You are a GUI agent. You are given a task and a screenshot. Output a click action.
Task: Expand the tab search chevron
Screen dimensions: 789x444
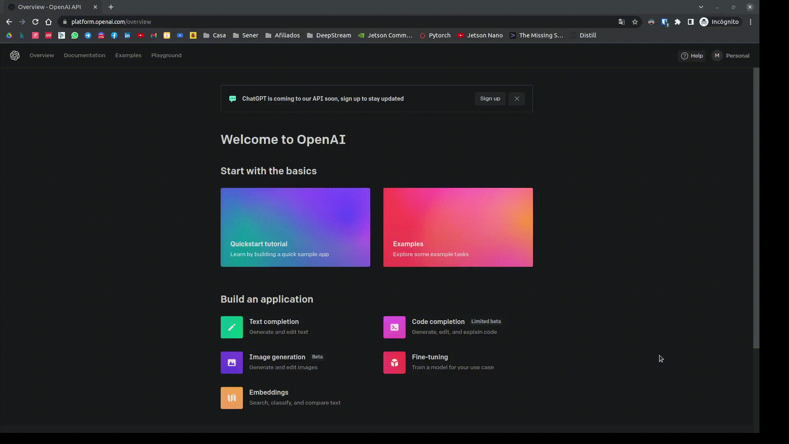pyautogui.click(x=701, y=7)
